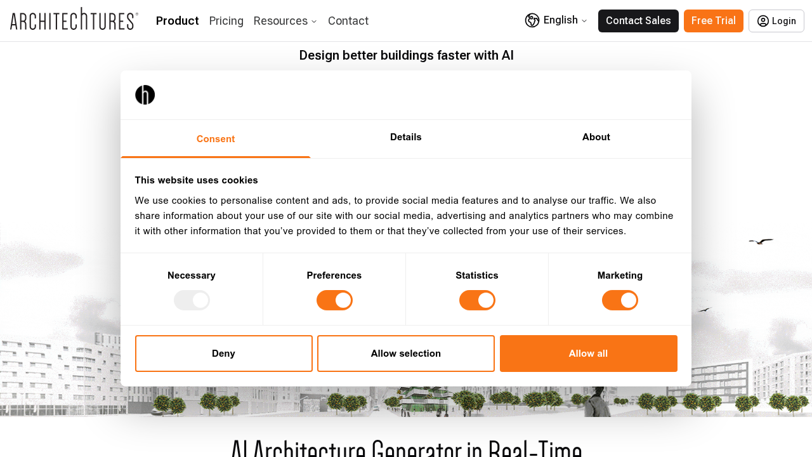
Task: Click the user icon beside Login
Action: [762, 21]
